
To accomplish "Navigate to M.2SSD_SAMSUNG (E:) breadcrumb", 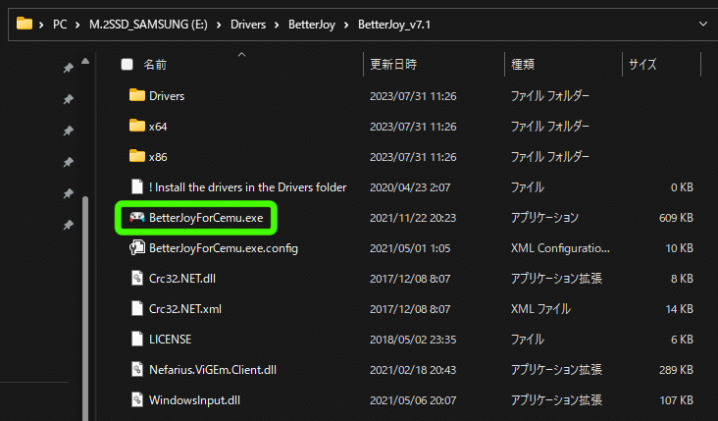I will coord(148,25).
